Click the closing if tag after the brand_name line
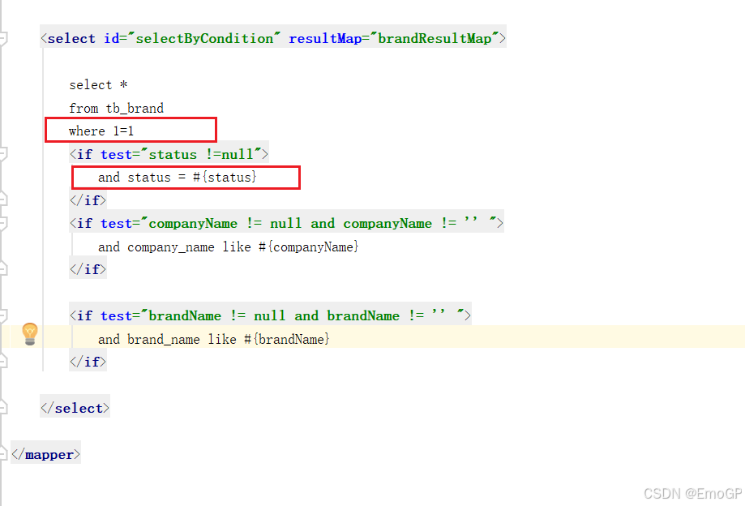This screenshot has width=745, height=506. pyautogui.click(x=88, y=362)
